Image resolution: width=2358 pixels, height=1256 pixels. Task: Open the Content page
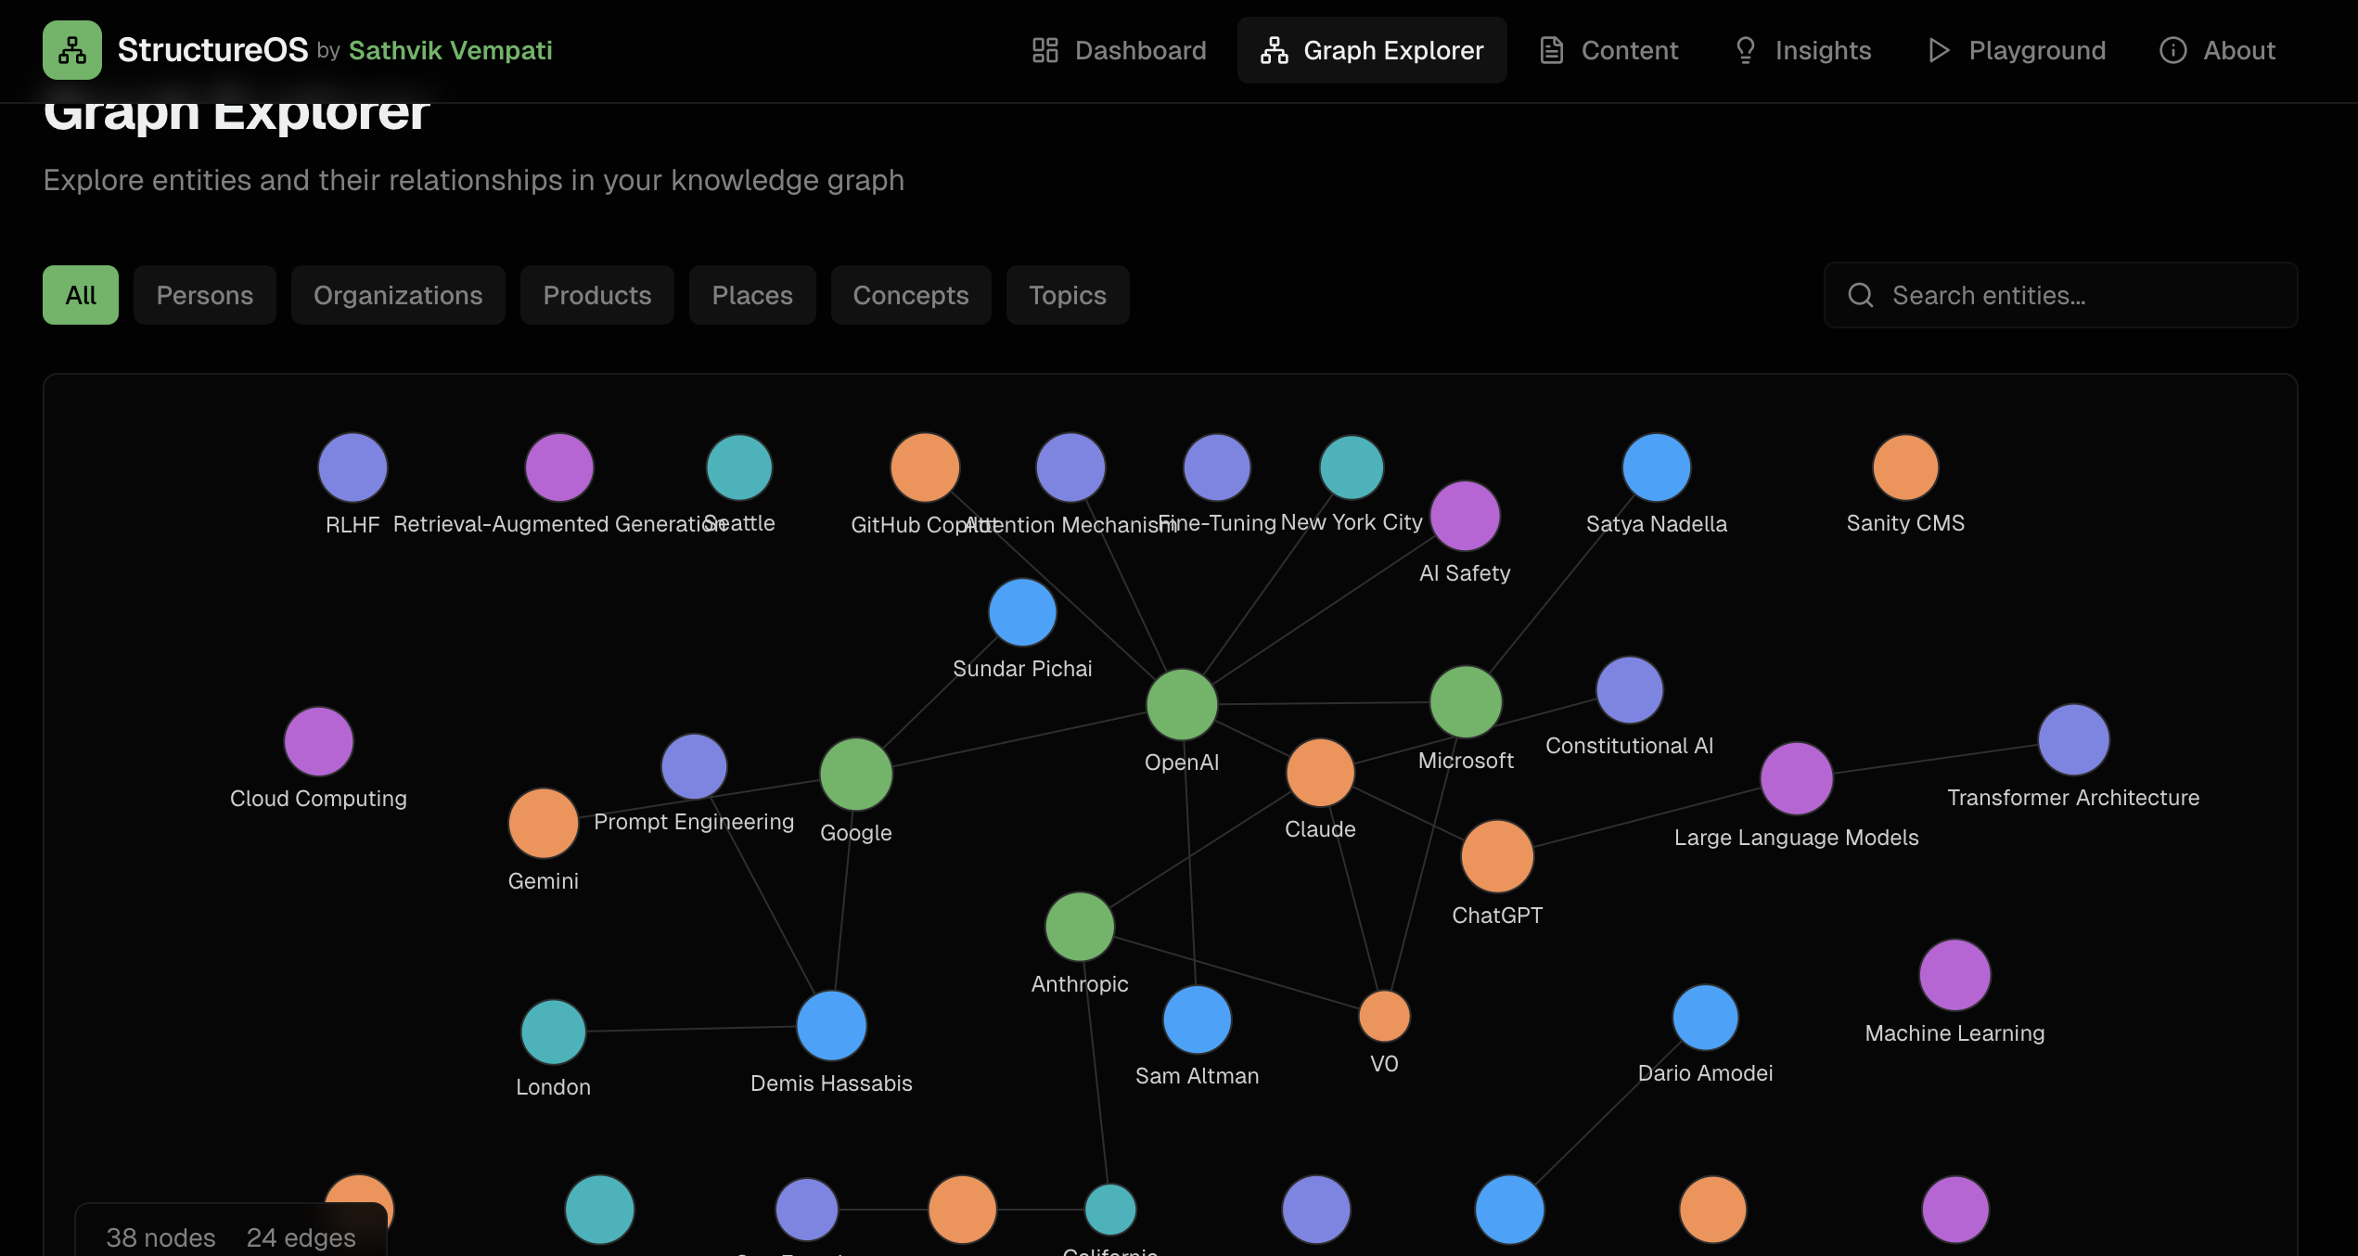[1609, 50]
